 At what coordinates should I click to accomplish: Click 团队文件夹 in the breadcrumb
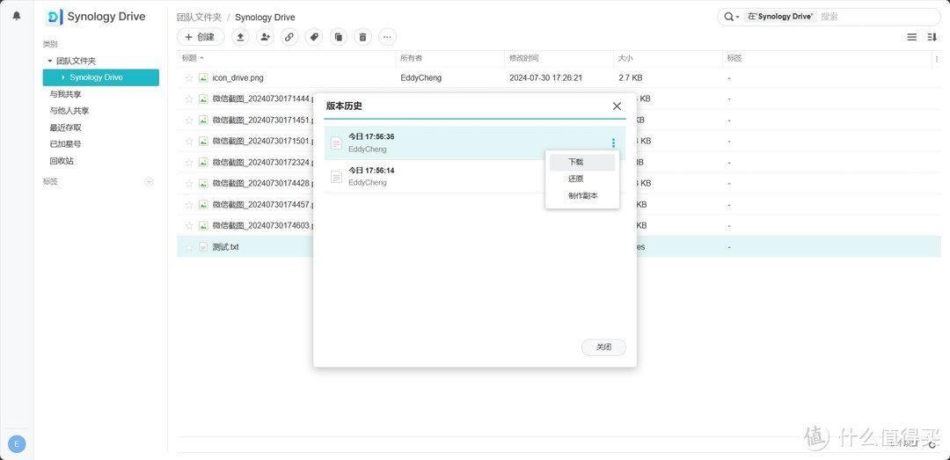tap(200, 17)
